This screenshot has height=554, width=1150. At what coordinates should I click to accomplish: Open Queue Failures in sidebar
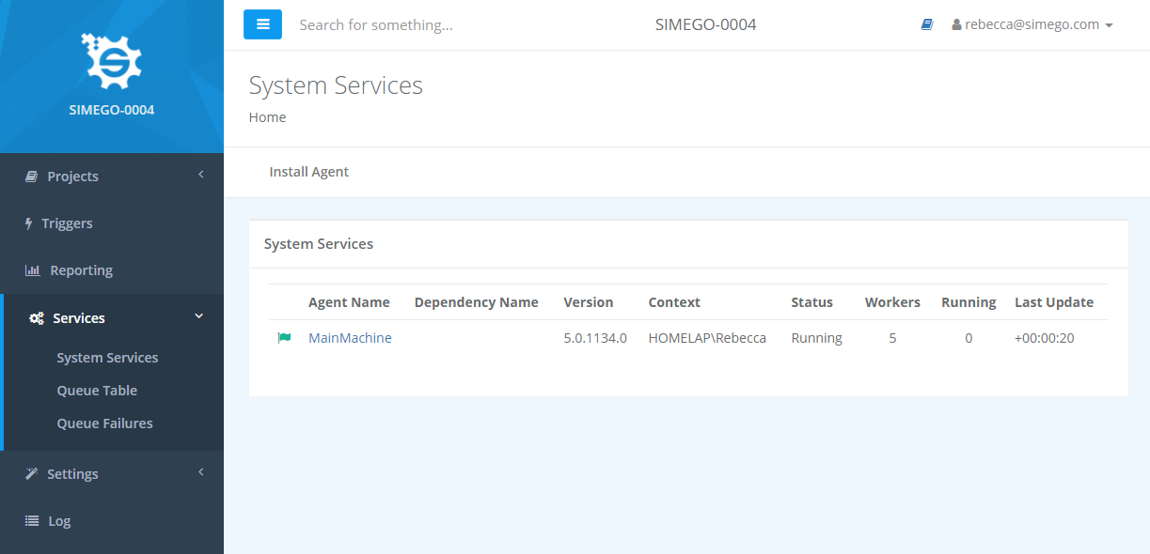[x=104, y=423]
